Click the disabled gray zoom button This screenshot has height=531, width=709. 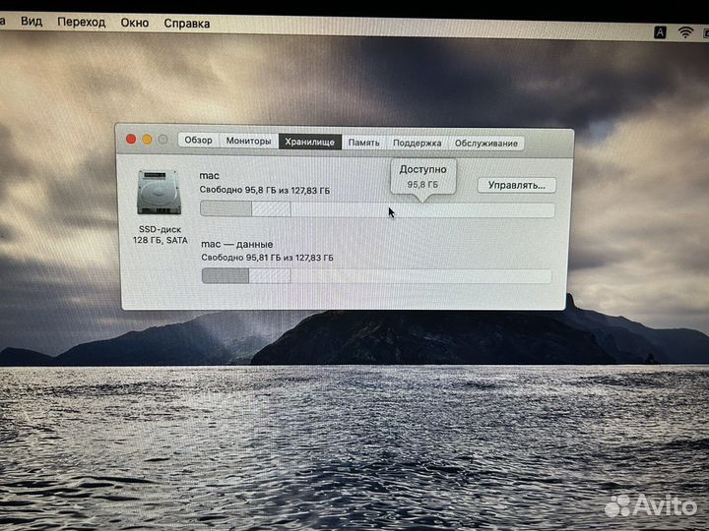pos(162,140)
